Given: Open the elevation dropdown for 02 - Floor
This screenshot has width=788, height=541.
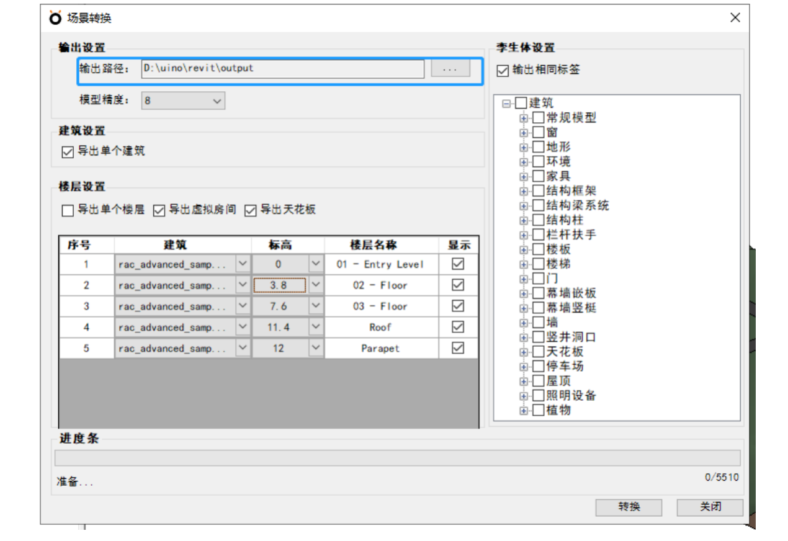Looking at the screenshot, I should coord(316,285).
